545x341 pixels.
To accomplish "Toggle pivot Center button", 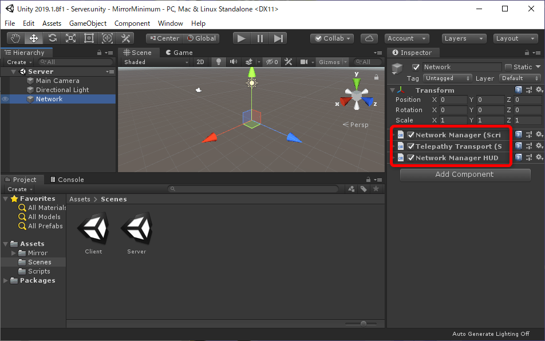I will tap(164, 38).
